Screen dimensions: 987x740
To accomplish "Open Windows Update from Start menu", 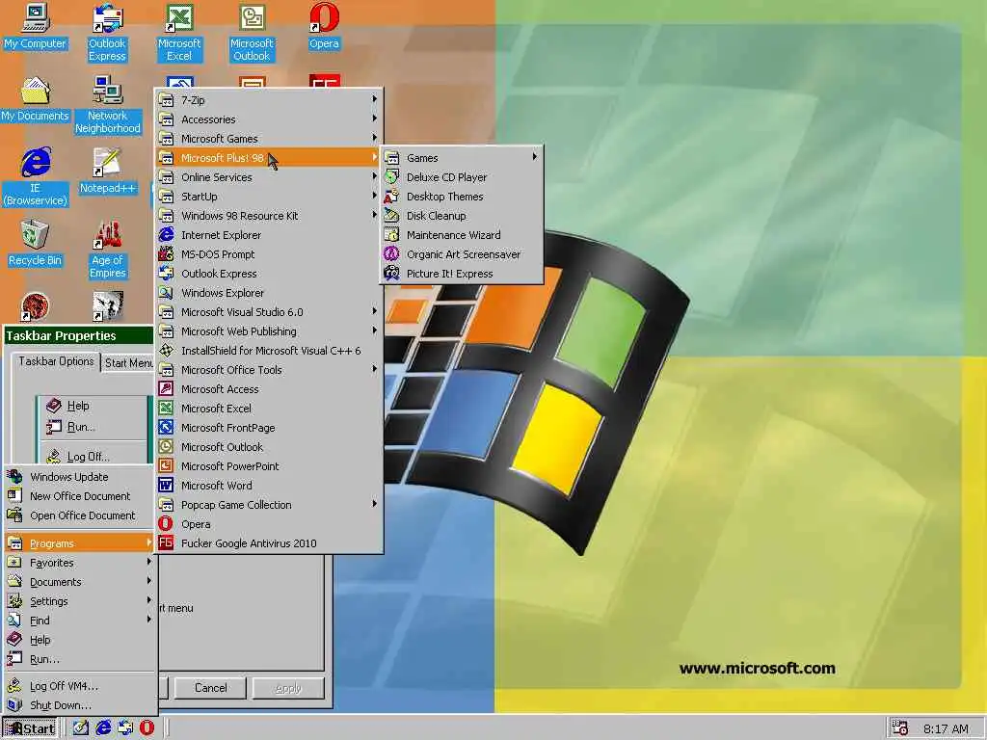I will [79, 477].
